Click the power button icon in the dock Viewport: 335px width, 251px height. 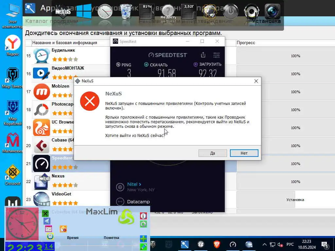(231, 11)
